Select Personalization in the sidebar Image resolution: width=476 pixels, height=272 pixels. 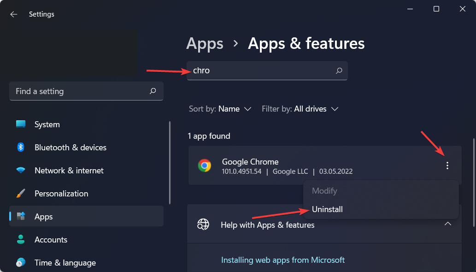(x=61, y=194)
